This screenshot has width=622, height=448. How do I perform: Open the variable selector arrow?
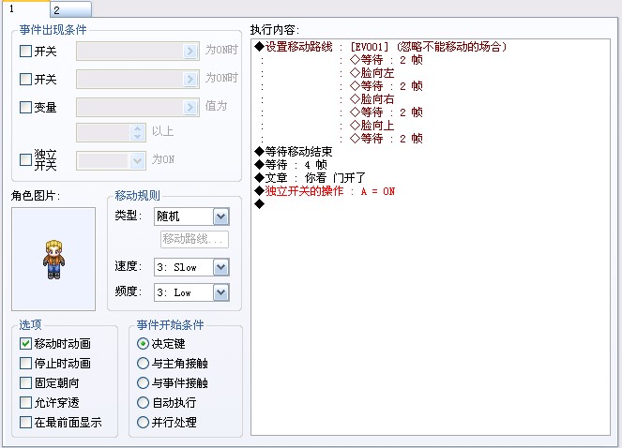coord(190,107)
